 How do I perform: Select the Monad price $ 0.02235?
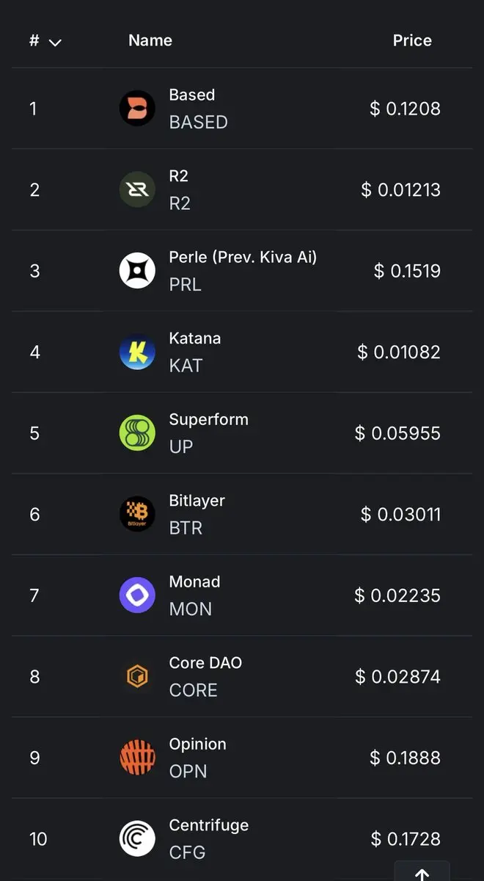tap(397, 595)
